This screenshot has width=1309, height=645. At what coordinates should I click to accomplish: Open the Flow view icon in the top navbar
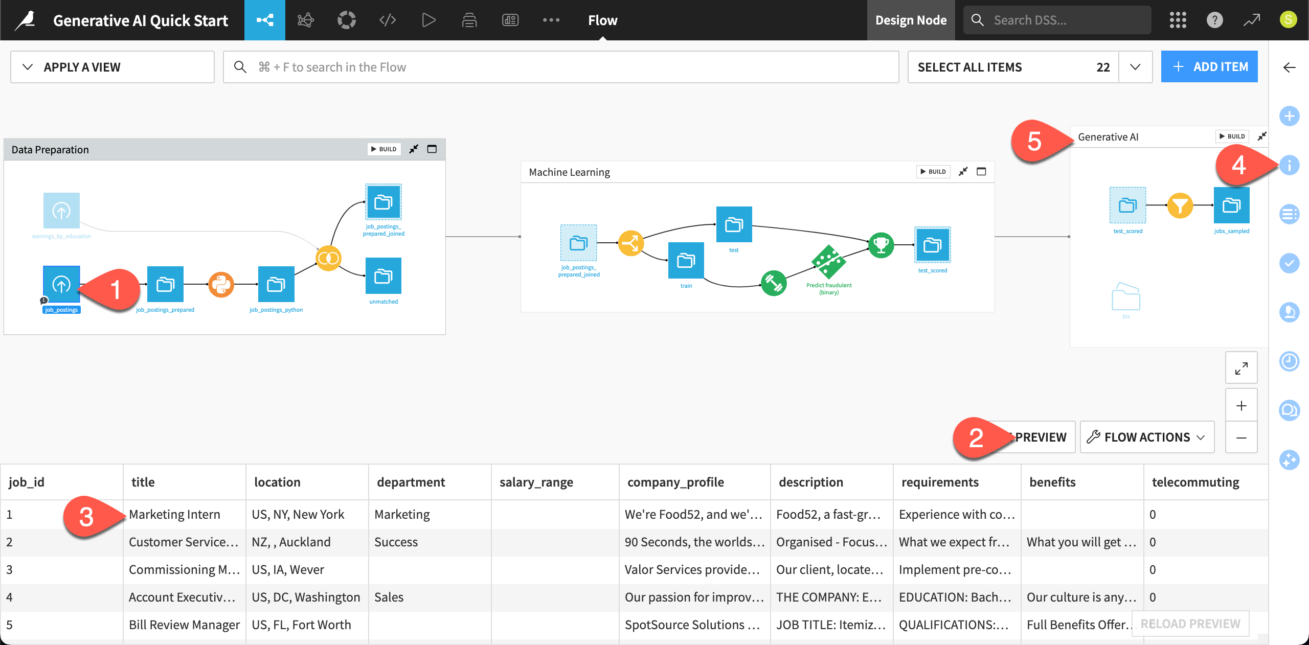265,20
